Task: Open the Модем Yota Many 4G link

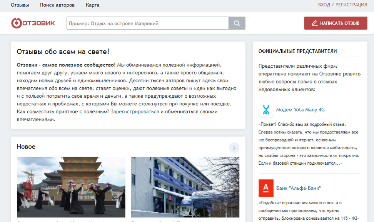Action: click(x=300, y=110)
